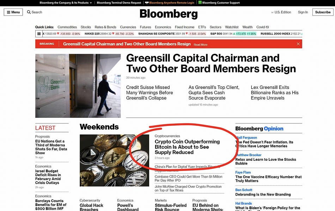335x211 pixels.
Task: Open the crypto coins thumbnail image
Action: pyautogui.click(x=109, y=160)
